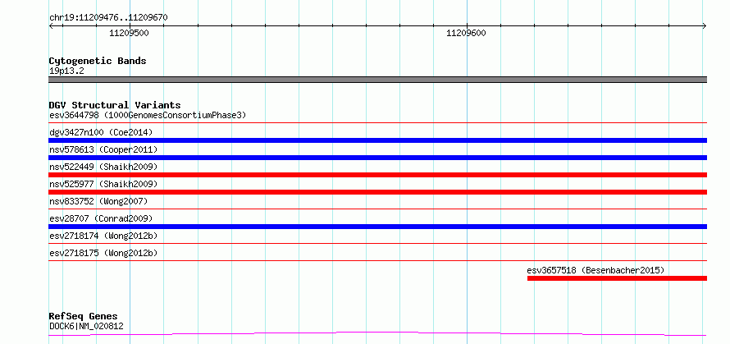Viewport: 730px width, 344px height.
Task: Select the red bar under esv3657518
Action: click(617, 278)
